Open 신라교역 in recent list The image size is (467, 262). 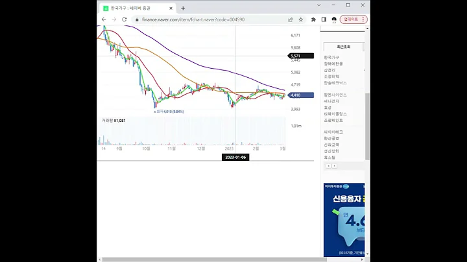pos(331,145)
